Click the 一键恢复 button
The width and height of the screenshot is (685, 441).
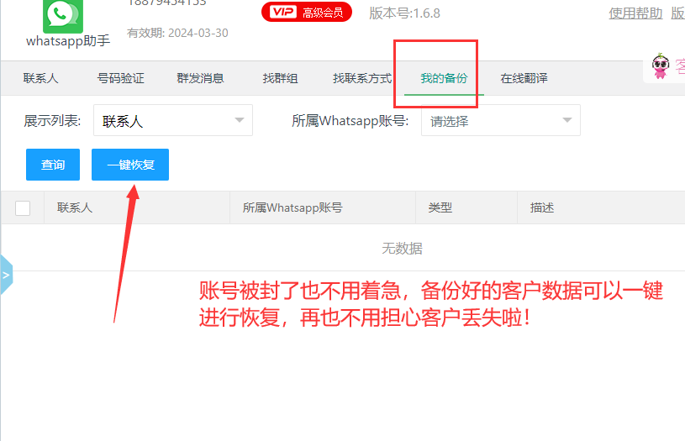(130, 165)
